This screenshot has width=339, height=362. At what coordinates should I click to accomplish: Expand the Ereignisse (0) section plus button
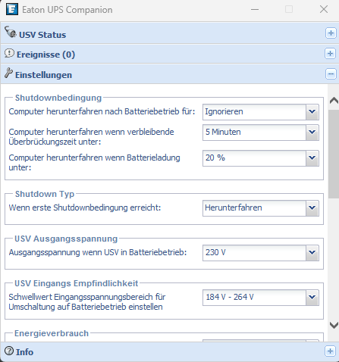click(330, 54)
